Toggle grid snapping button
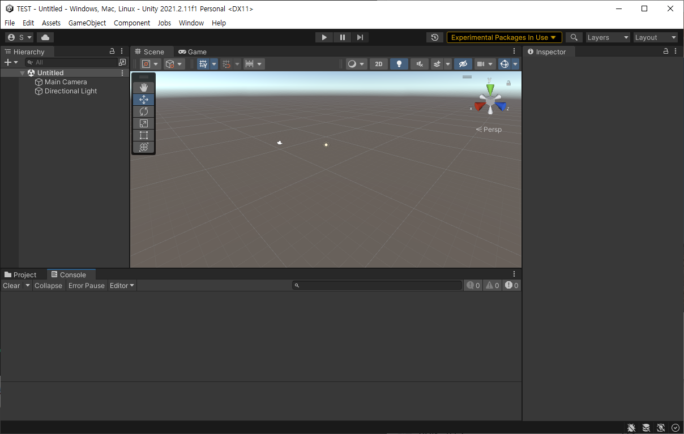684x434 pixels. coord(226,64)
